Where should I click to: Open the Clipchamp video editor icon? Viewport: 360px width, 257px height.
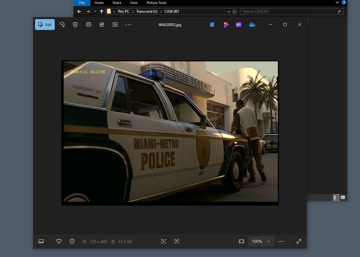tap(239, 25)
